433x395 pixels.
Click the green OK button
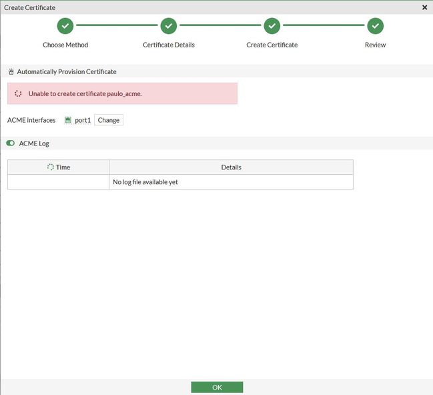click(217, 387)
